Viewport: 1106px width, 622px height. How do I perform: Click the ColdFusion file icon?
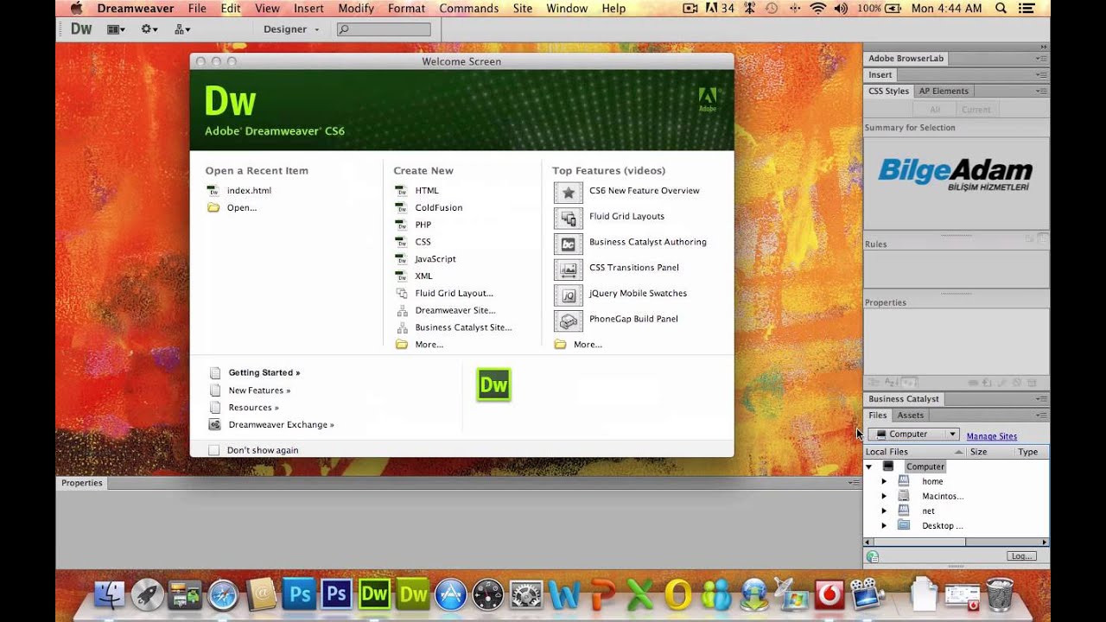click(x=401, y=208)
